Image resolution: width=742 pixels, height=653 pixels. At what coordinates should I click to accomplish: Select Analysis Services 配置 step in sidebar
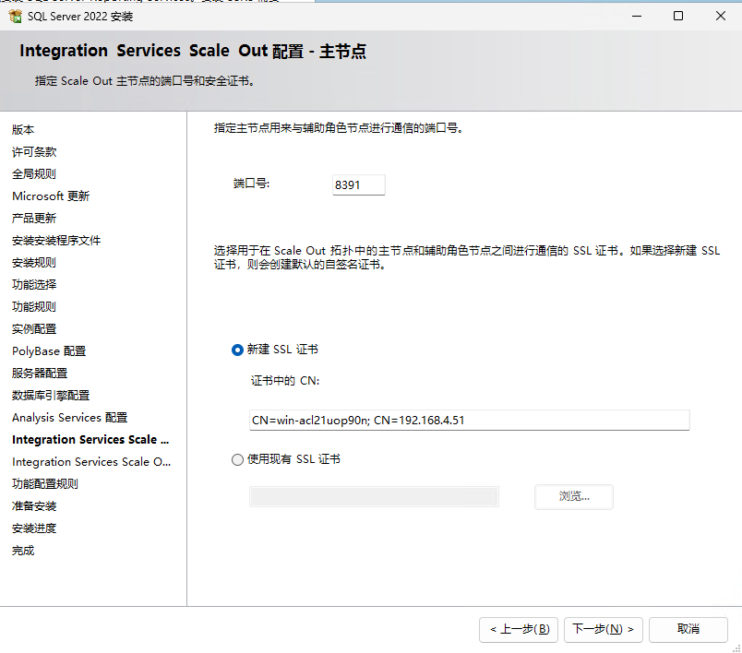point(69,418)
